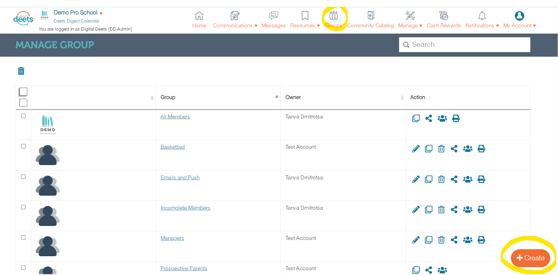This screenshot has width=558, height=275.
Task: Click the shadowed select-all box in table header
Action: [x=23, y=92]
